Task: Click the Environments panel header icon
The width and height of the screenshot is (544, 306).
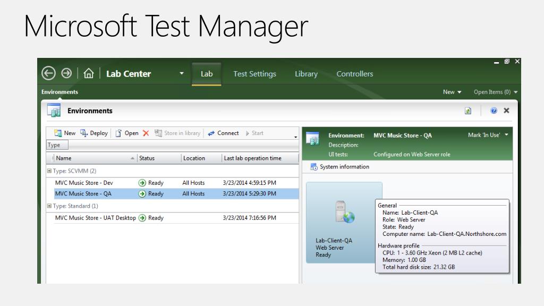Action: [x=54, y=110]
